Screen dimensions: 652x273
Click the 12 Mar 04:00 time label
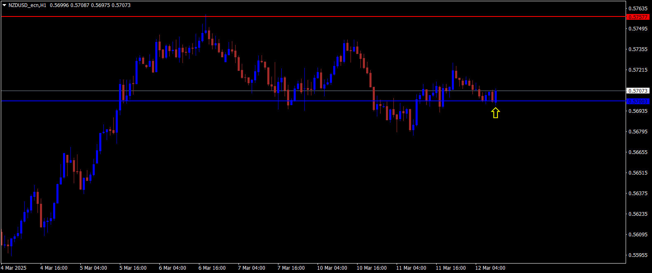(x=490, y=268)
